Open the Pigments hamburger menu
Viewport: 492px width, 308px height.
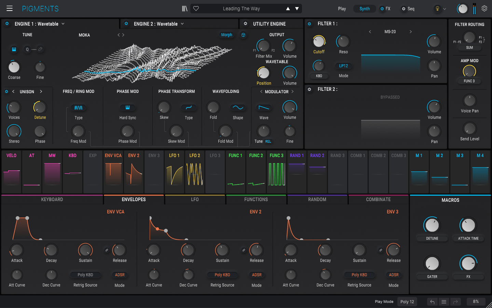click(9, 9)
